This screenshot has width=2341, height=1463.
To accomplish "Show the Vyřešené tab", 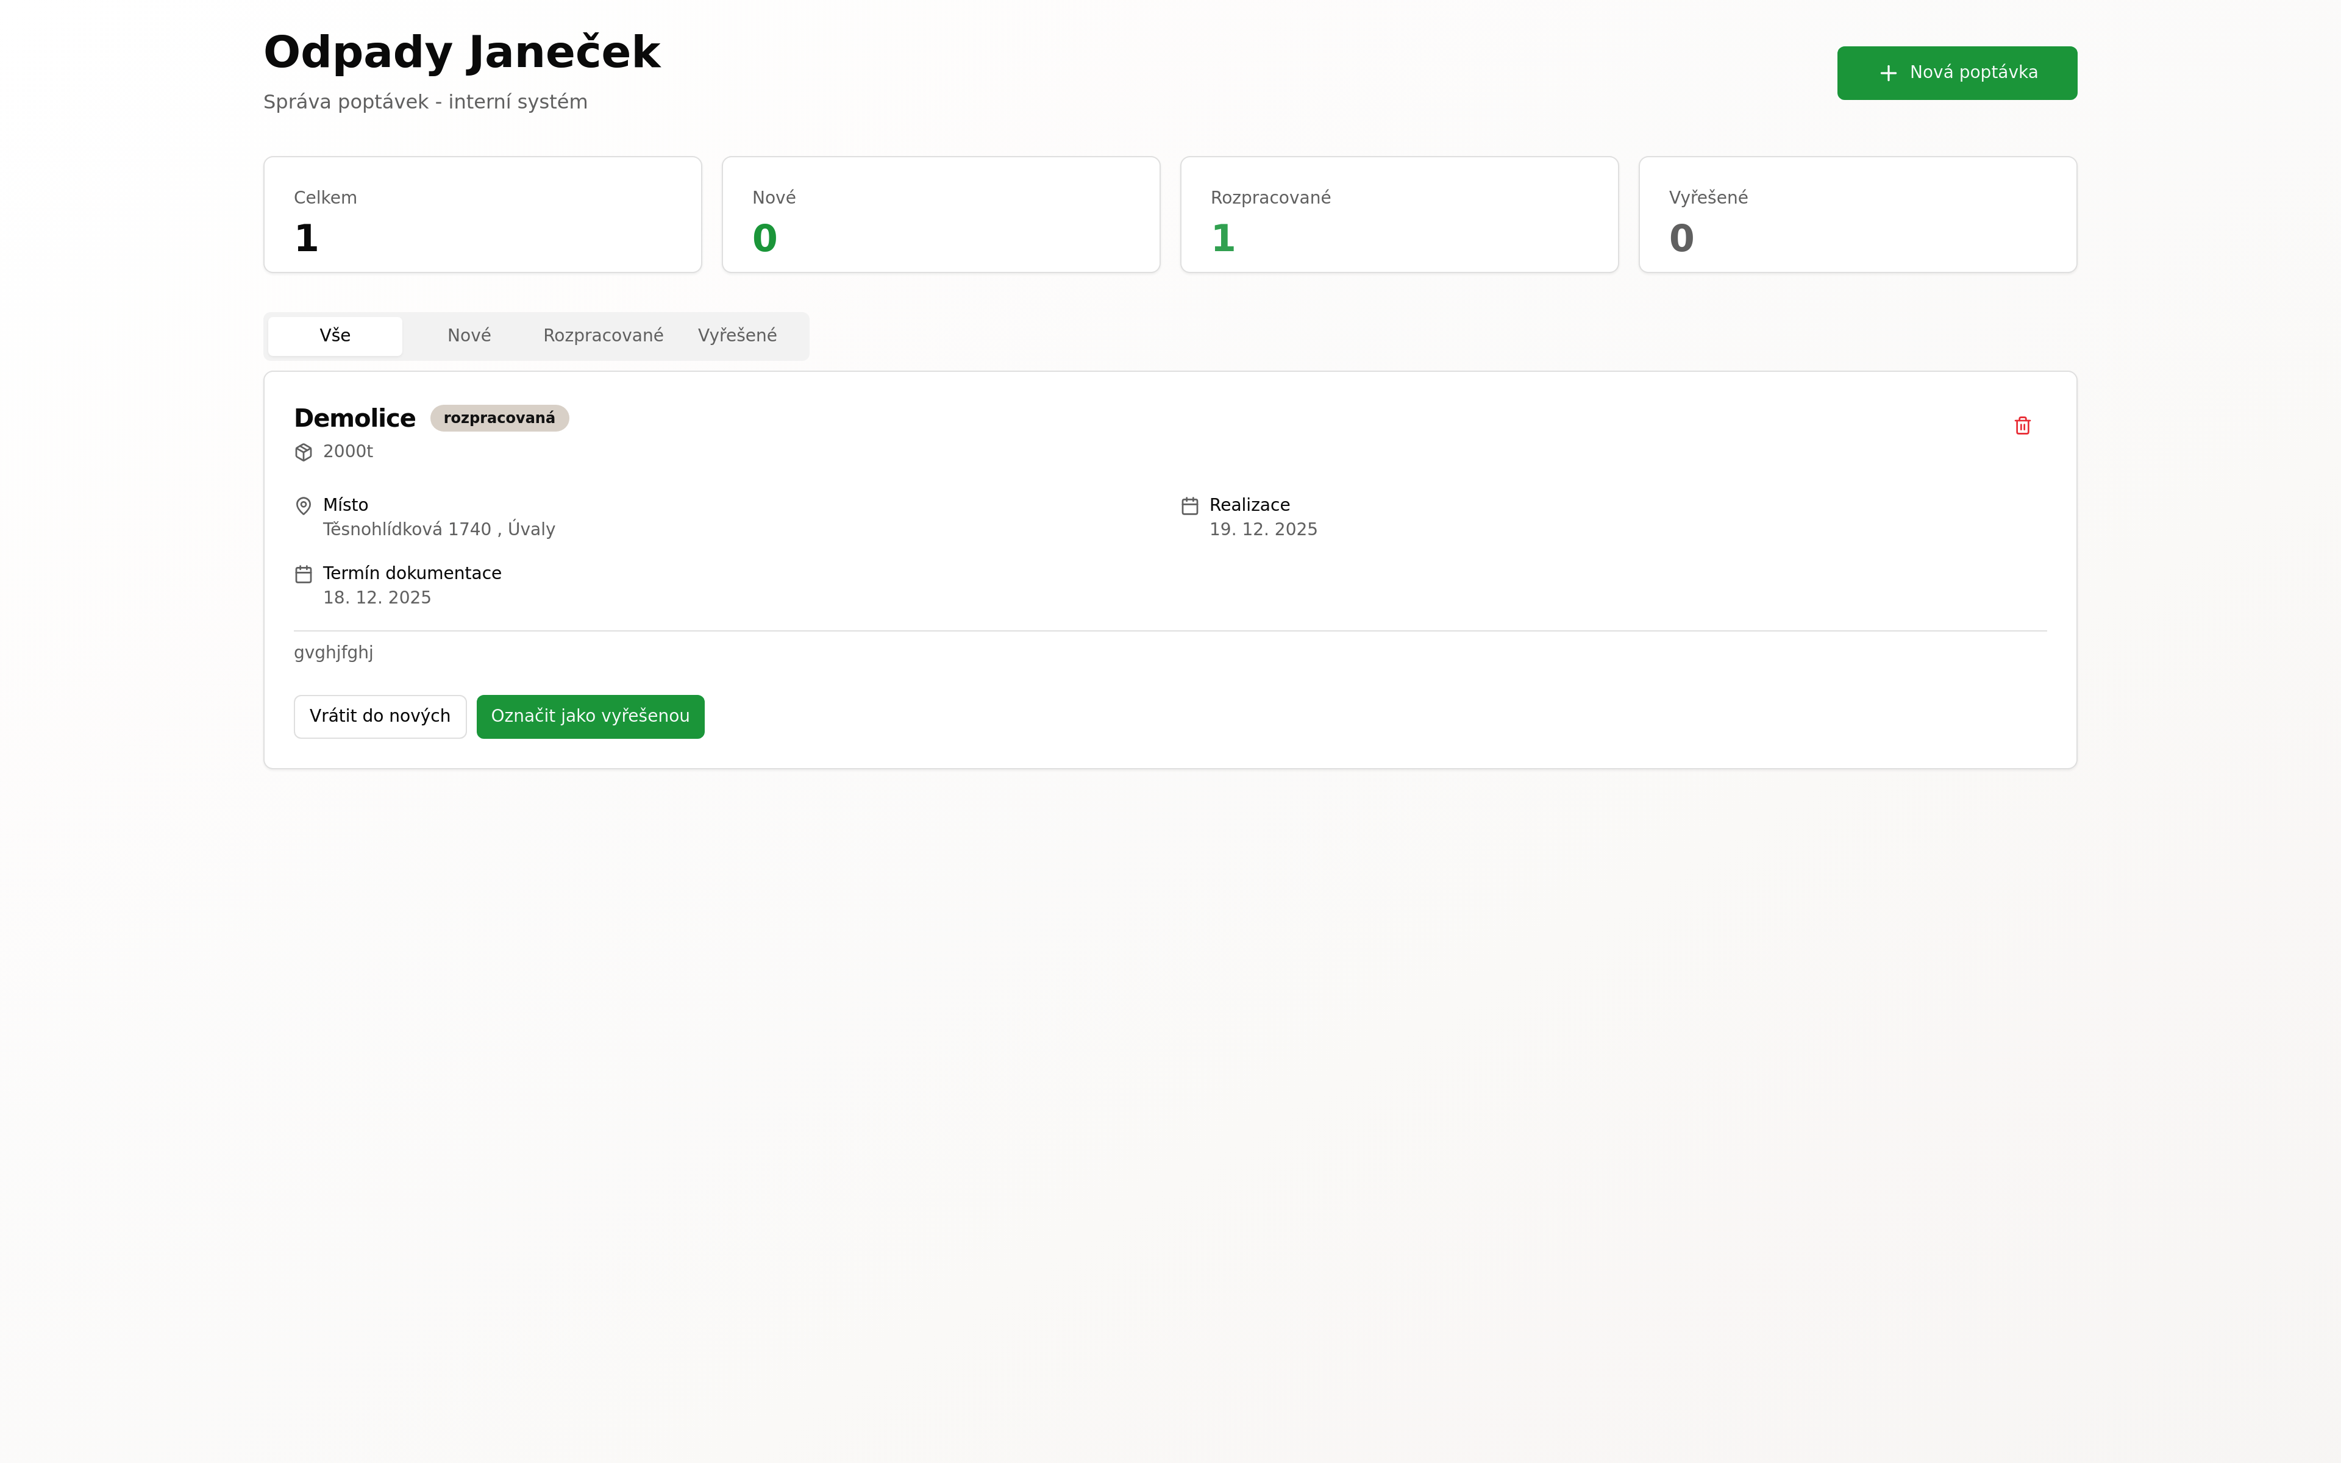I will [x=737, y=336].
